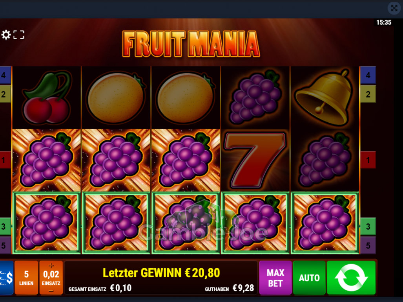Click the Fruit Mania title logo
Screen dimensions: 403x302
point(191,44)
